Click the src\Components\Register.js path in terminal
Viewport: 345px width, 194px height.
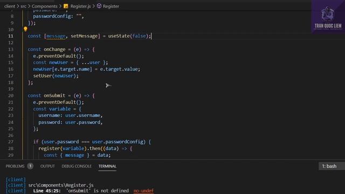pyautogui.click(x=61, y=185)
